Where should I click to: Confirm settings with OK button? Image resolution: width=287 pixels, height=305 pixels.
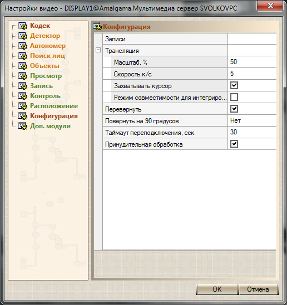[x=217, y=289]
